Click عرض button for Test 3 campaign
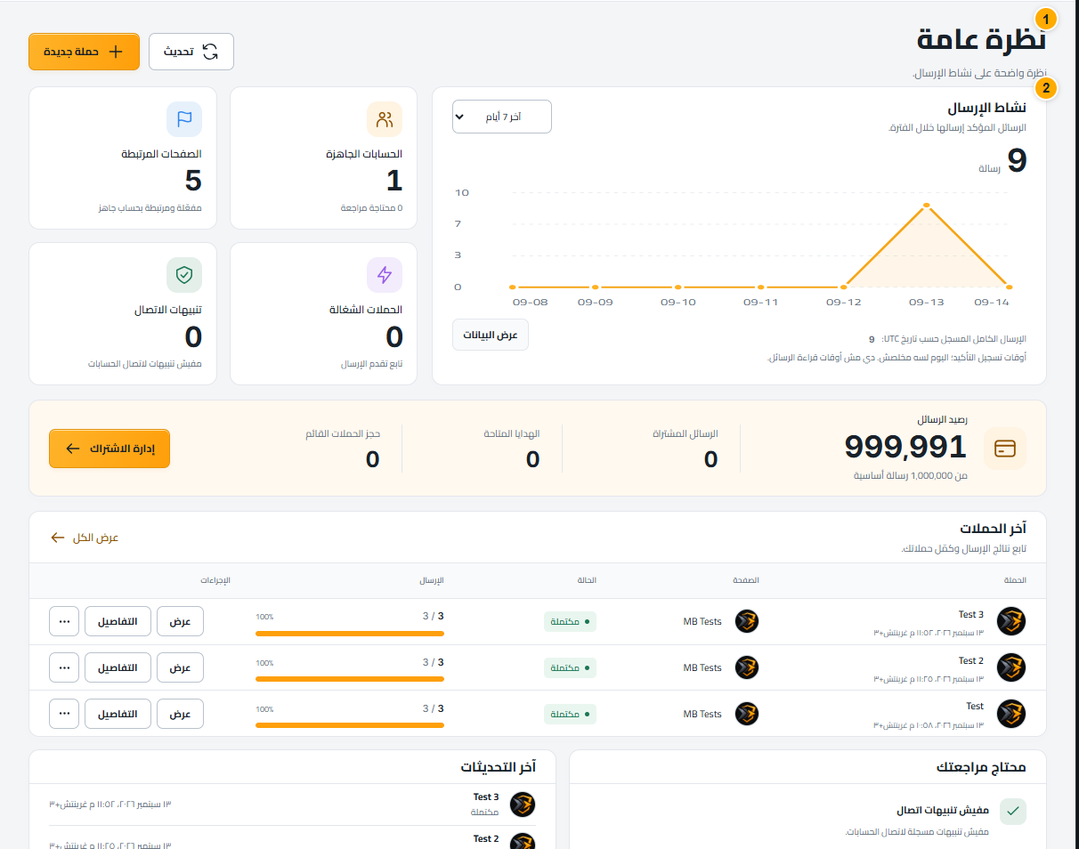 (181, 621)
